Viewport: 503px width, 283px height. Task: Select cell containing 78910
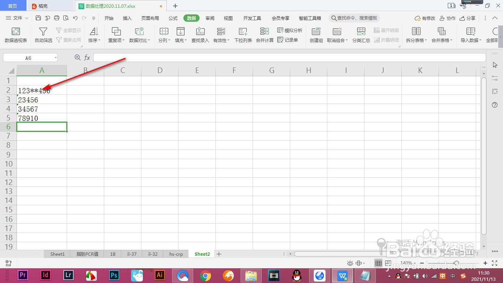[x=42, y=118]
